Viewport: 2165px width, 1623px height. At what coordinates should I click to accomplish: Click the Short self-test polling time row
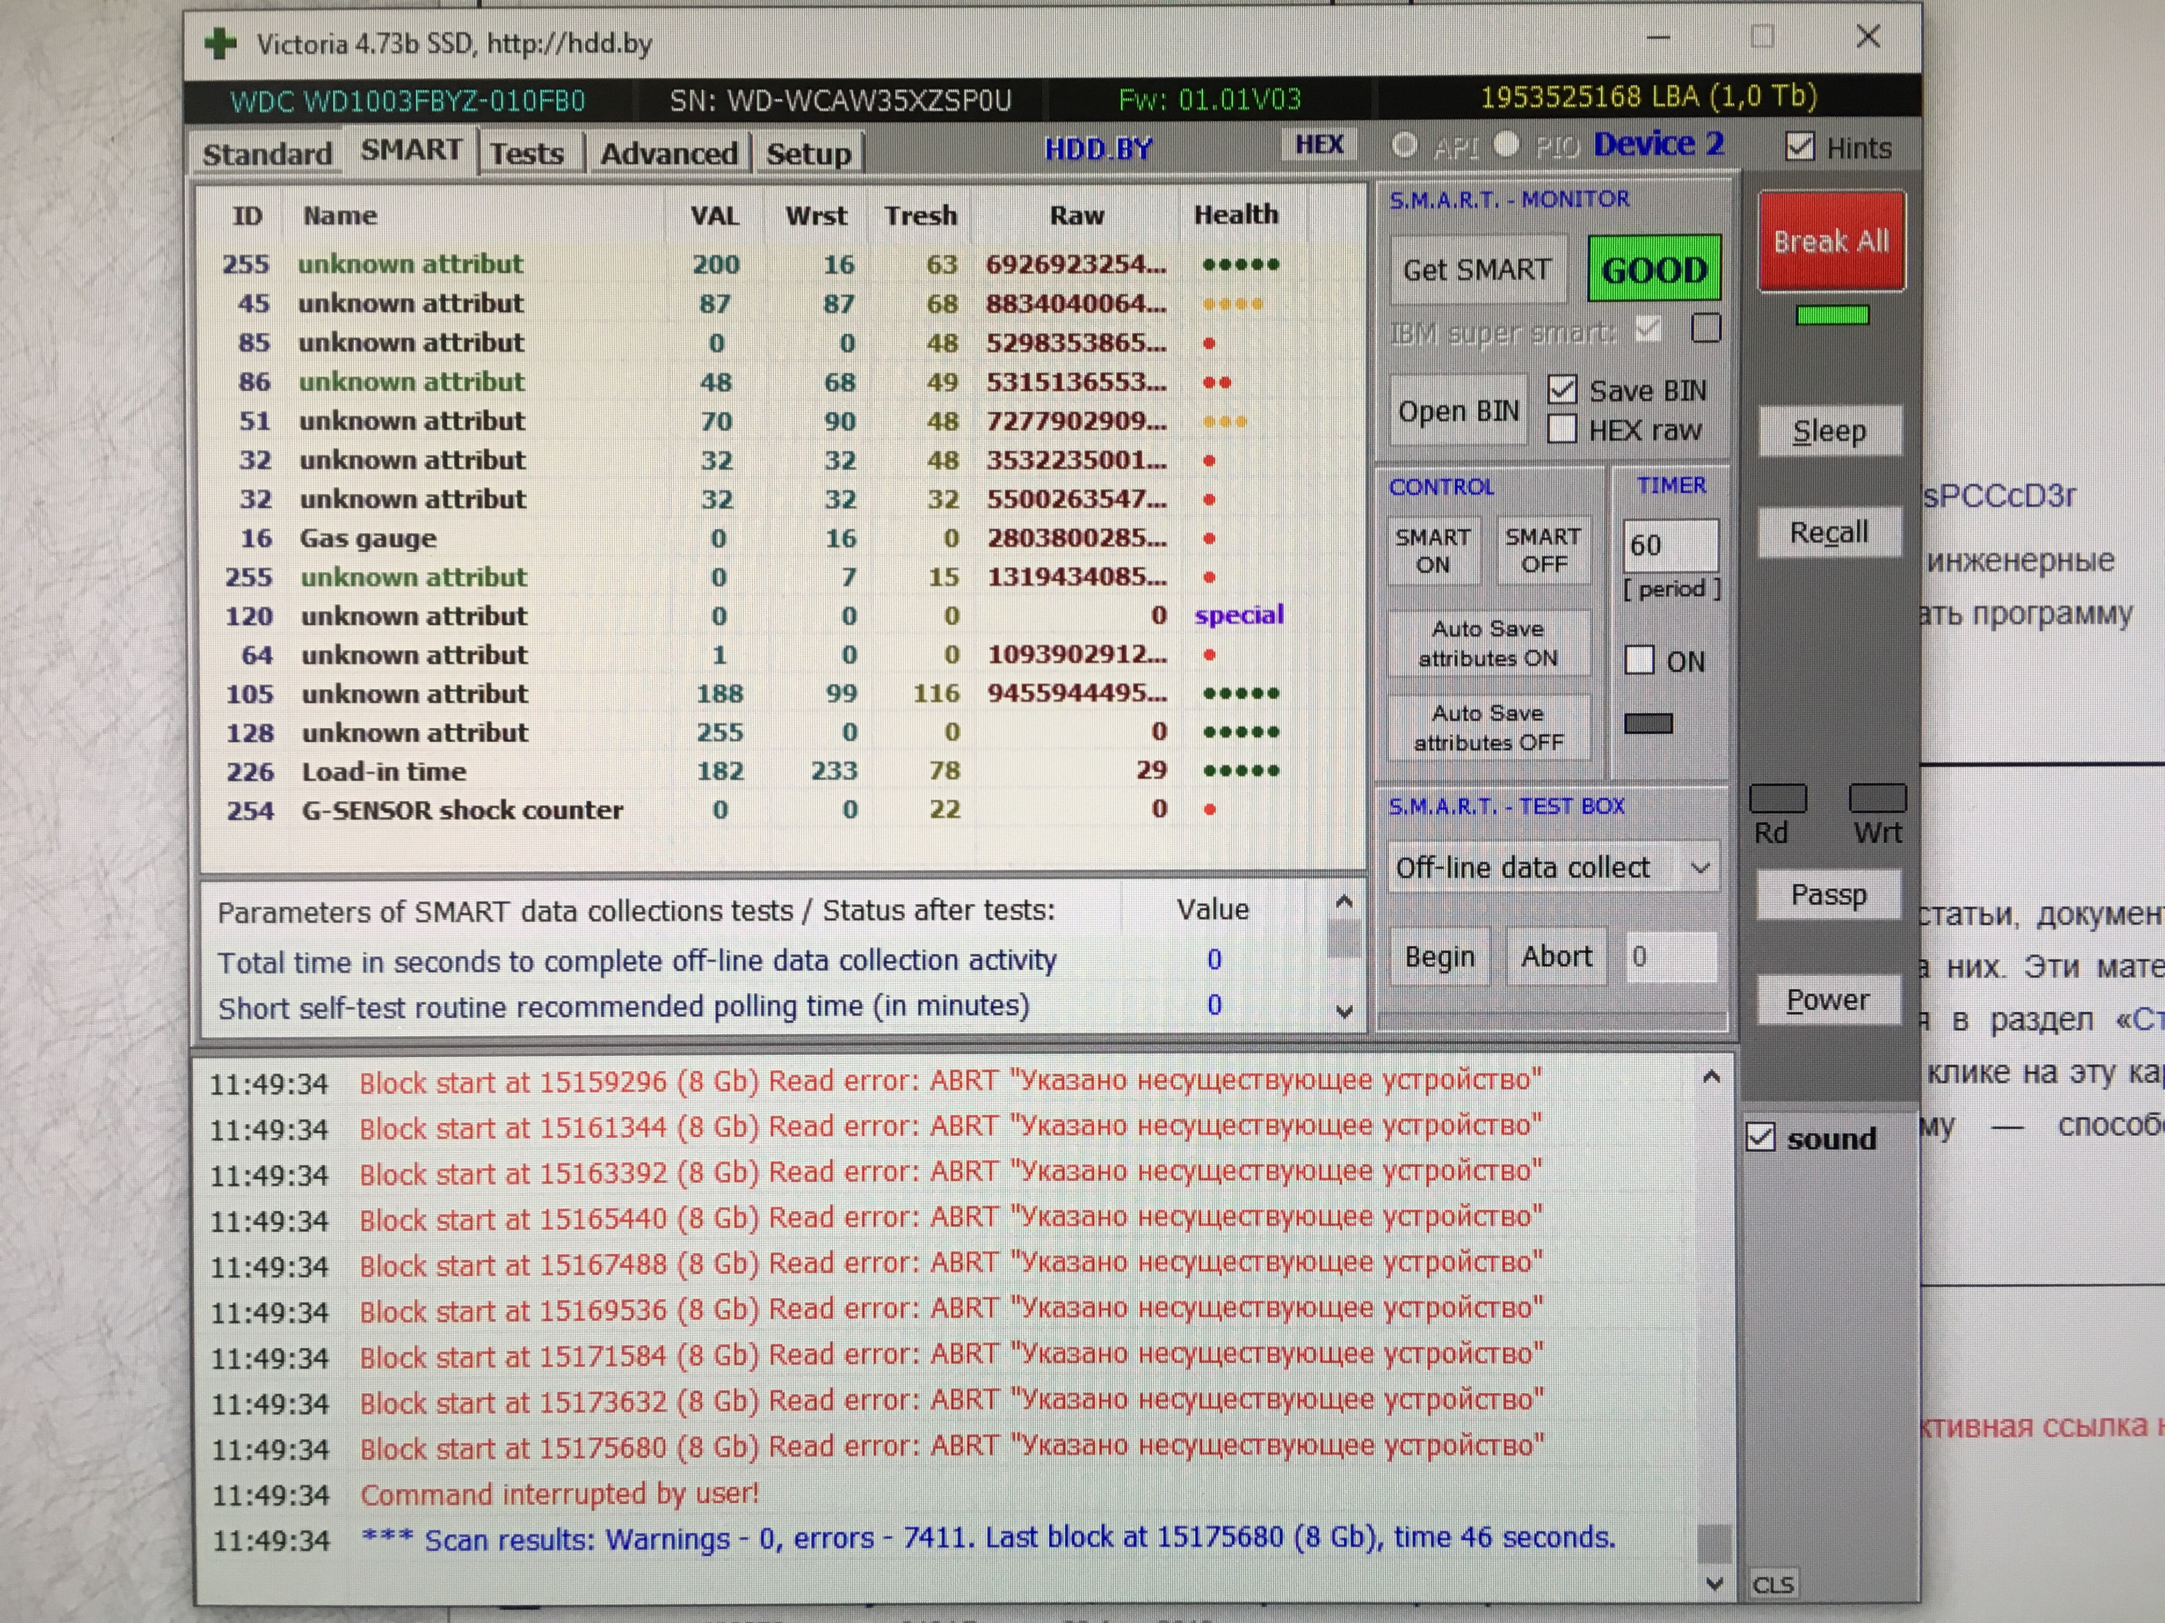tap(764, 1007)
